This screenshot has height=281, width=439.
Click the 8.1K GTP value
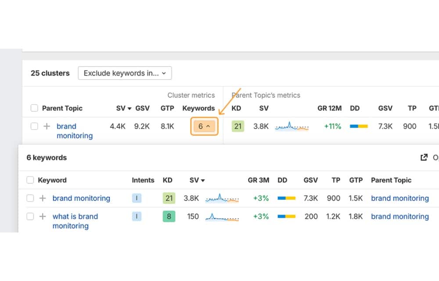click(x=167, y=126)
